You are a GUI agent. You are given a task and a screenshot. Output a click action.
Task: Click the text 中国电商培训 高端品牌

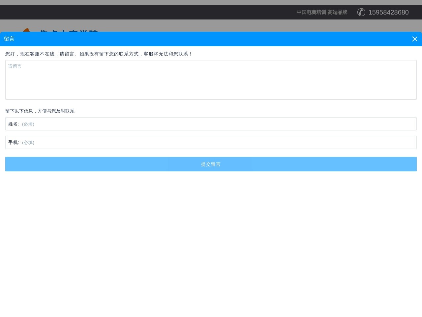[x=322, y=12]
